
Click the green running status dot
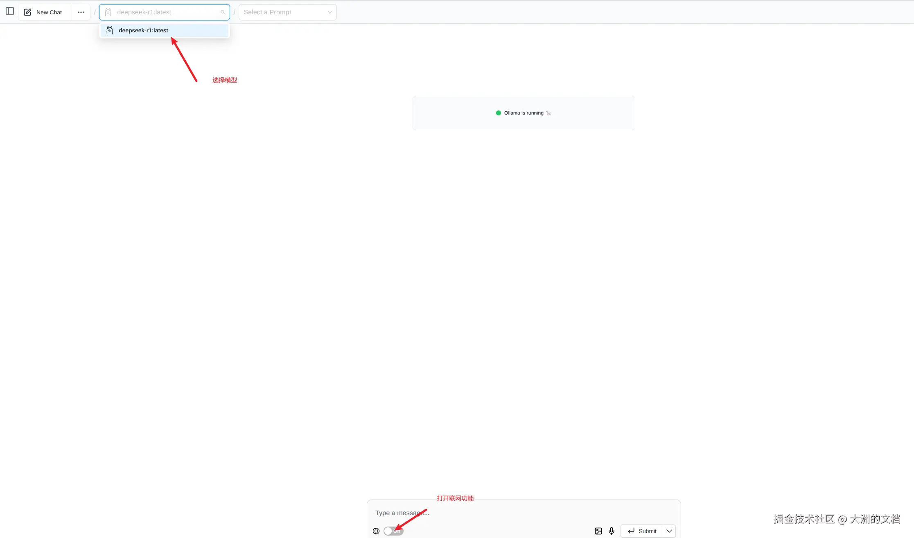(498, 113)
